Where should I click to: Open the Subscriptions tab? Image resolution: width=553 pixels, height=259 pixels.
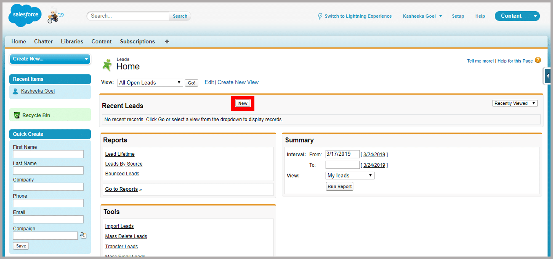(137, 42)
